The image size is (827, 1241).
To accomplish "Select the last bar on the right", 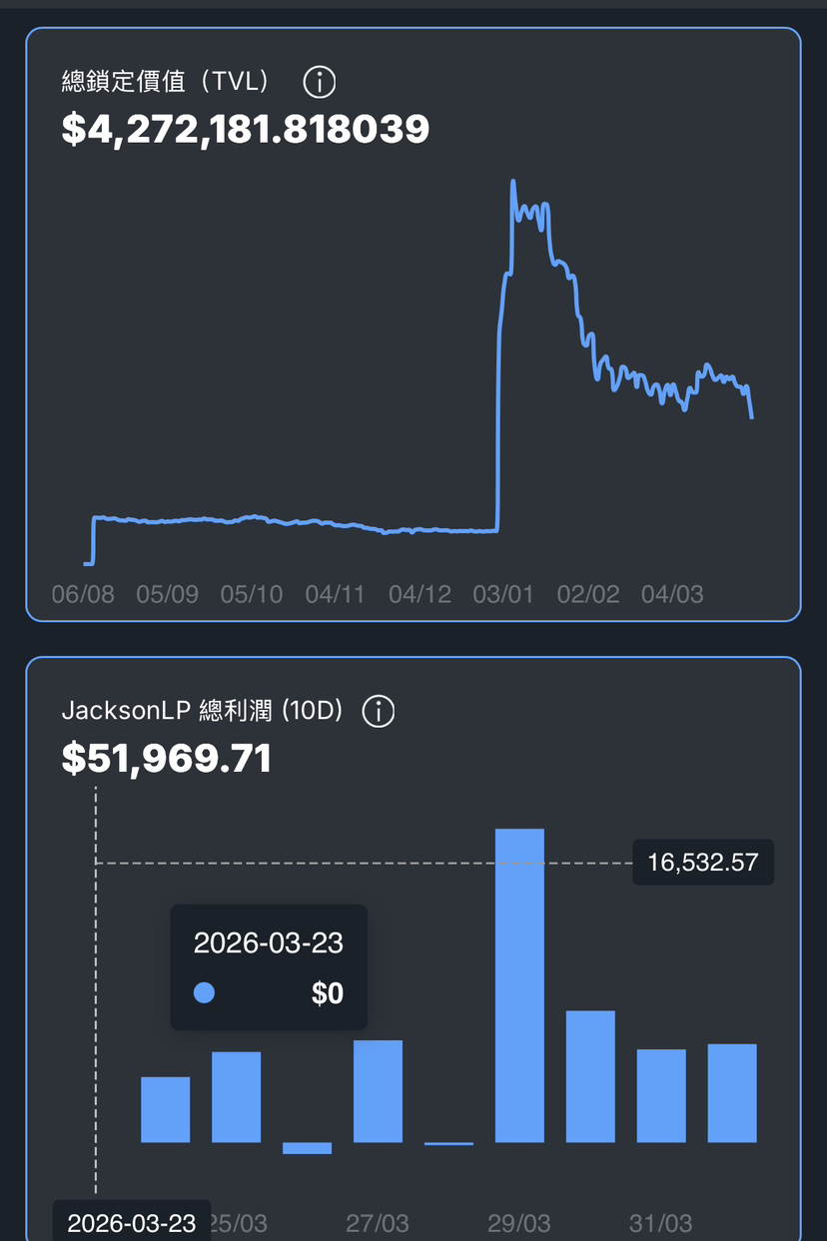I will point(732,1092).
